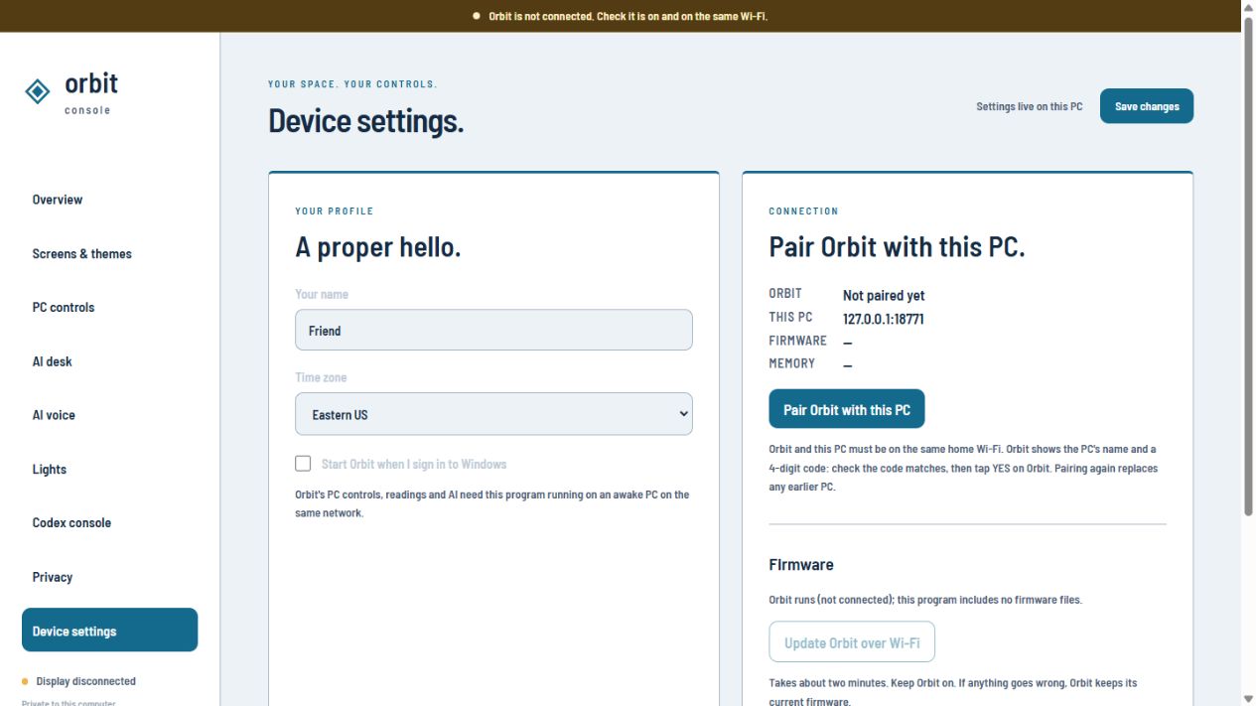Screen dimensions: 1256x706
Task: Click the 'Device settings.' page heading
Action: click(366, 121)
